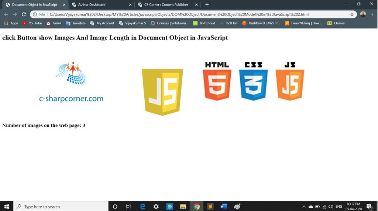Click the HTML CSS JS badges image
Screen dimensions: 378x211
[x=253, y=81]
